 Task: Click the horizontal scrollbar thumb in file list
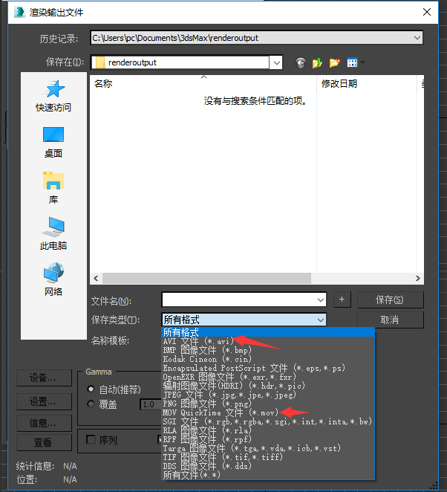pos(206,278)
